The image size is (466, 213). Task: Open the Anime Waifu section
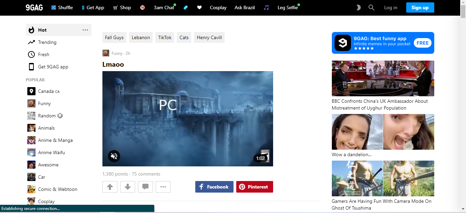[59, 152]
